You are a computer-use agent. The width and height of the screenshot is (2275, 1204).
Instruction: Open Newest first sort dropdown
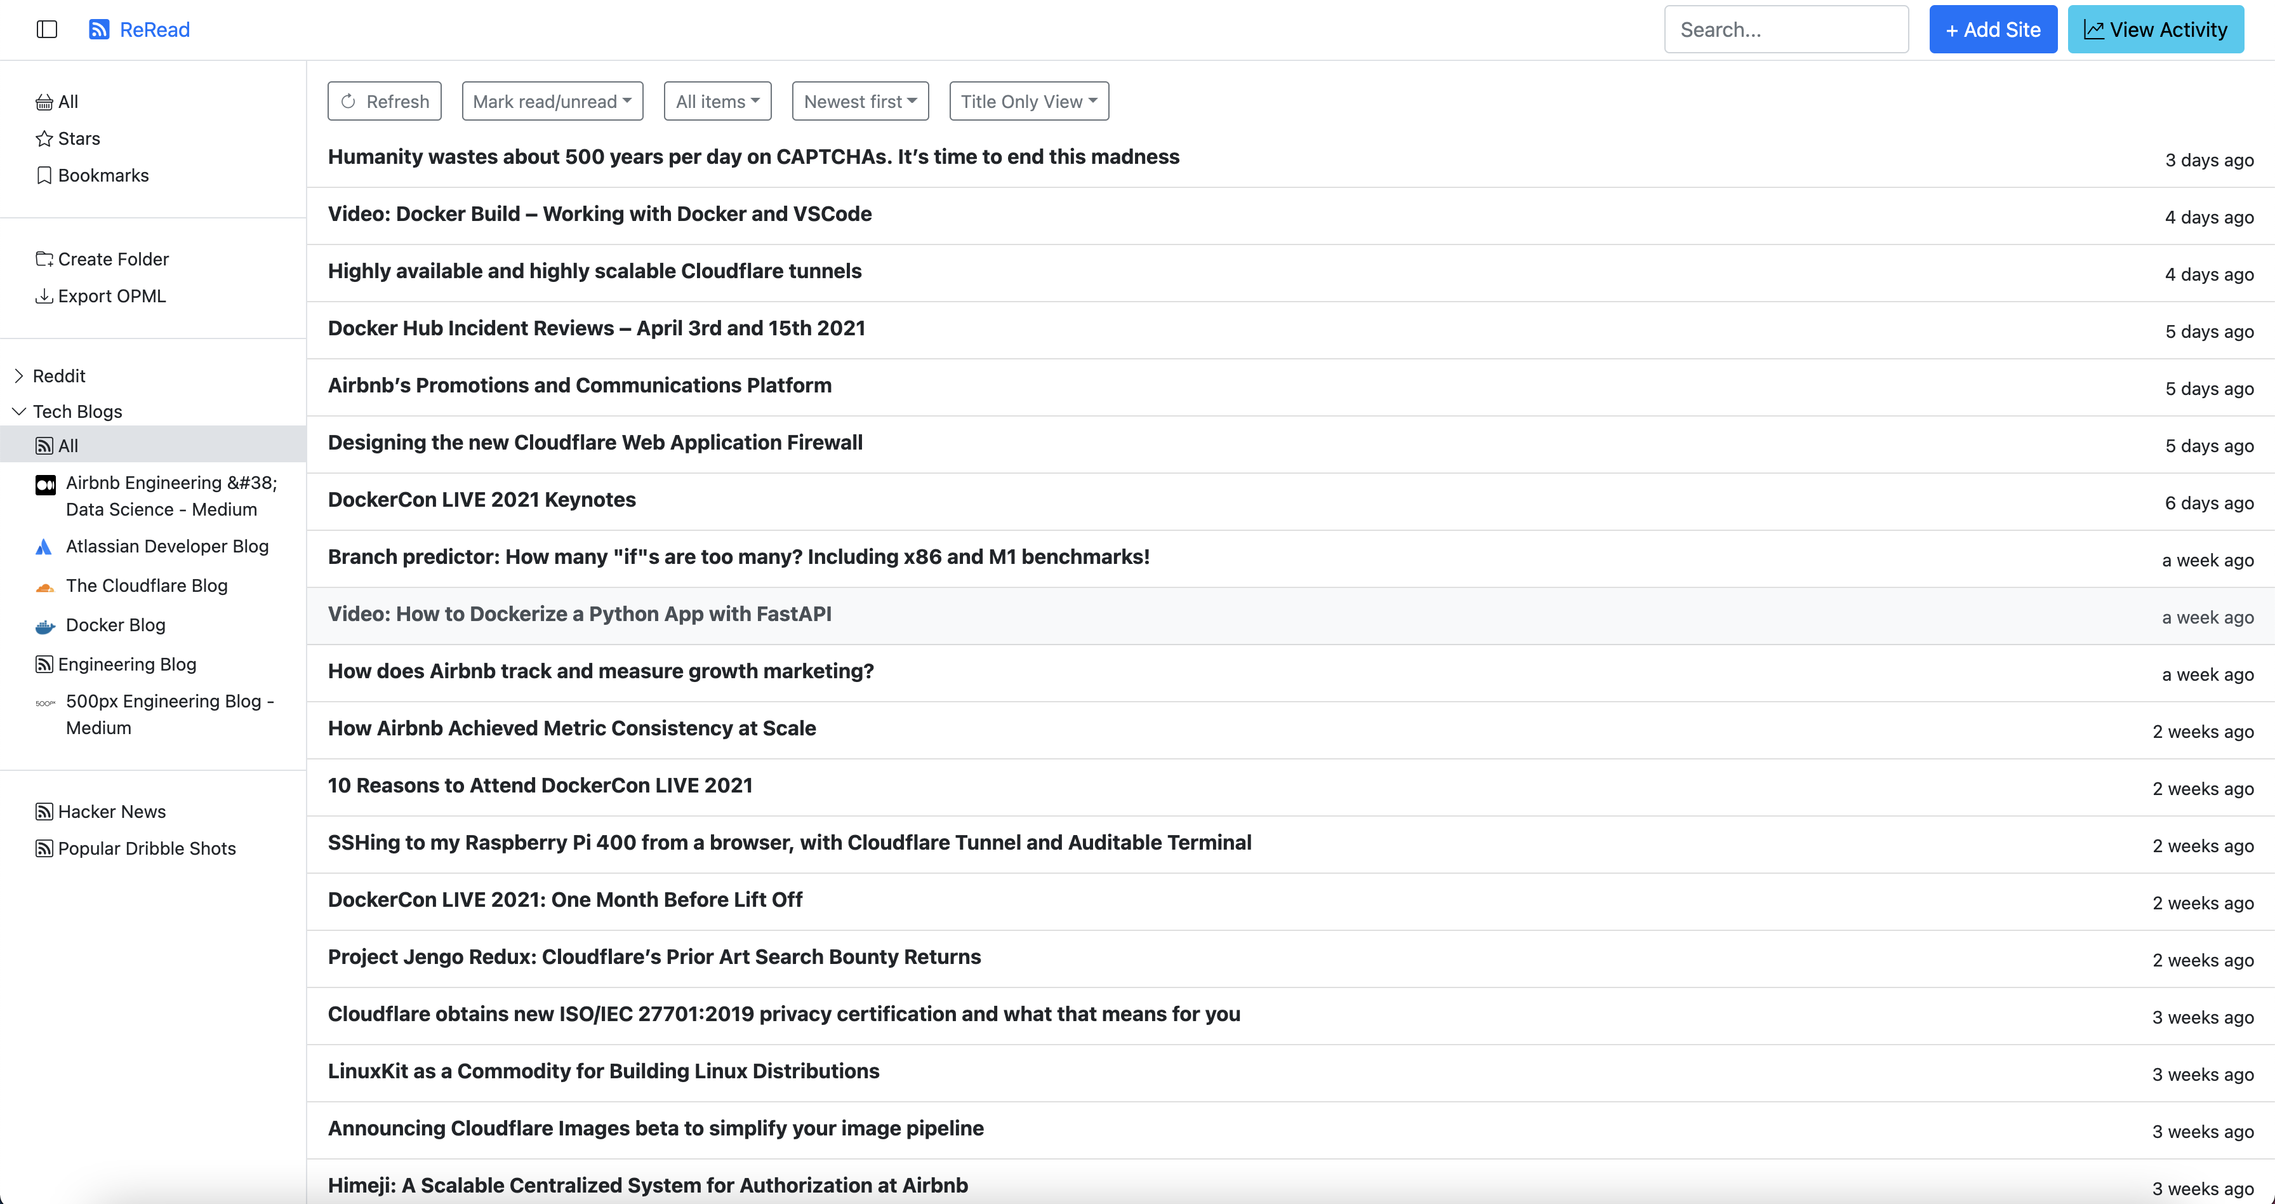tap(860, 102)
